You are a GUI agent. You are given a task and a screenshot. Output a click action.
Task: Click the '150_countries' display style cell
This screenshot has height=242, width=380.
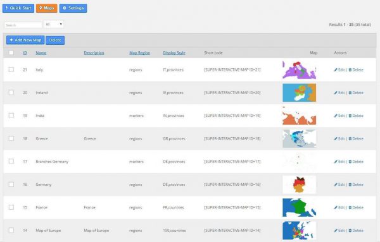[x=174, y=231]
